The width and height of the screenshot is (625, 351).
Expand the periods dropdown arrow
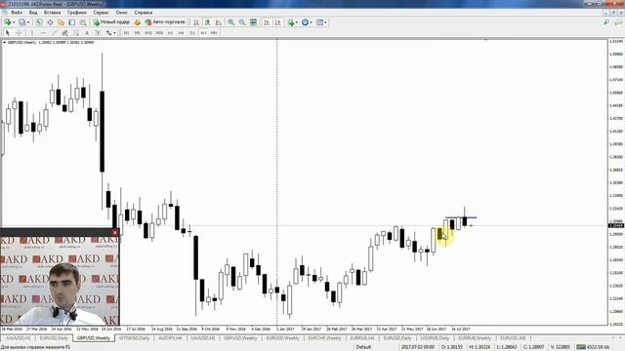311,22
